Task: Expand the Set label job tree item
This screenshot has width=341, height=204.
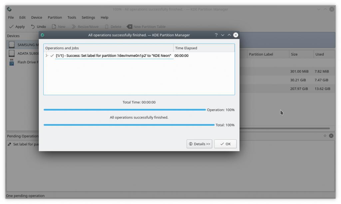Action: tap(47, 56)
